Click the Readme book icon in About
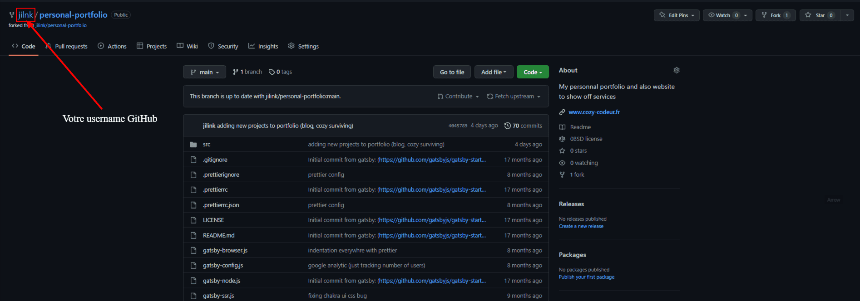The image size is (860, 301). [562, 127]
